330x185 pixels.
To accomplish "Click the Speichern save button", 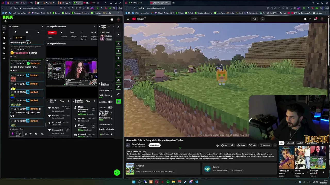I will 265,145.
